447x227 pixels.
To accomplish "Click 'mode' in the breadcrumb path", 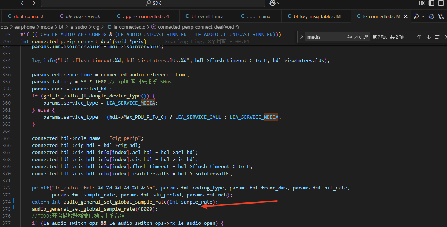I will click(47, 27).
